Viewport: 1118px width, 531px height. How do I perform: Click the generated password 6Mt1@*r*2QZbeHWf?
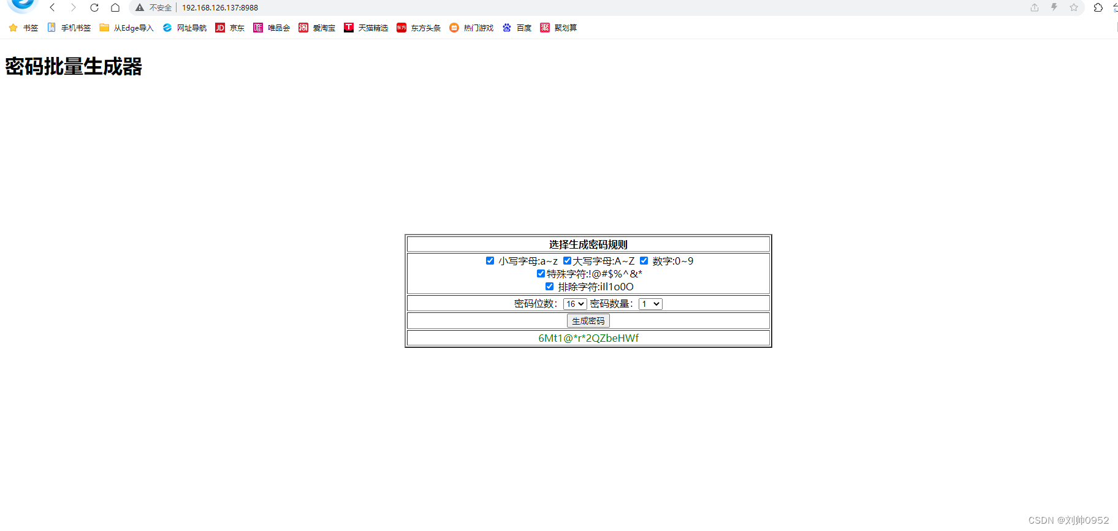point(588,338)
